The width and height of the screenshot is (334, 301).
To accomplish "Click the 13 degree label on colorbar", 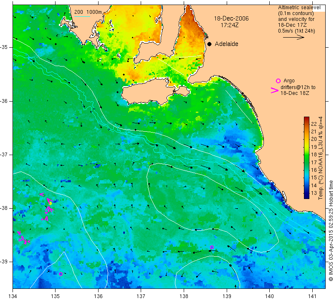I will point(314,193).
